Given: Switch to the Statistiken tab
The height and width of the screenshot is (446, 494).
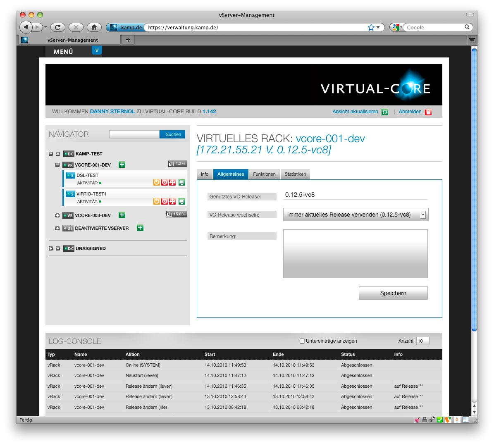Looking at the screenshot, I should point(295,174).
